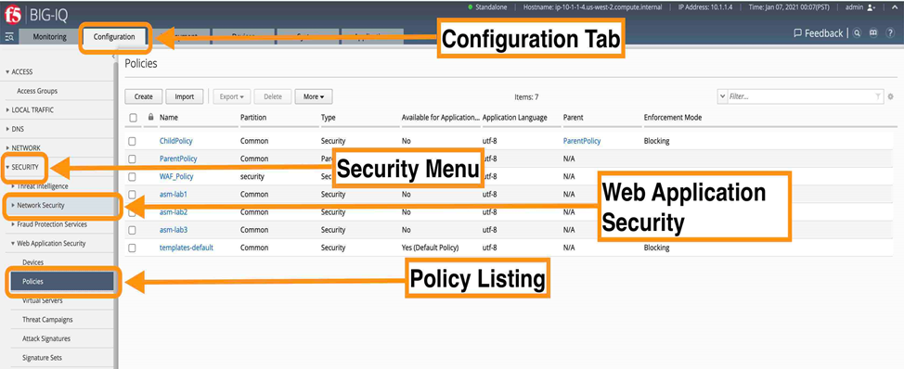The image size is (904, 369).
Task: Toggle the sidebar menu icon beside Monitoring
Action: coord(9,37)
